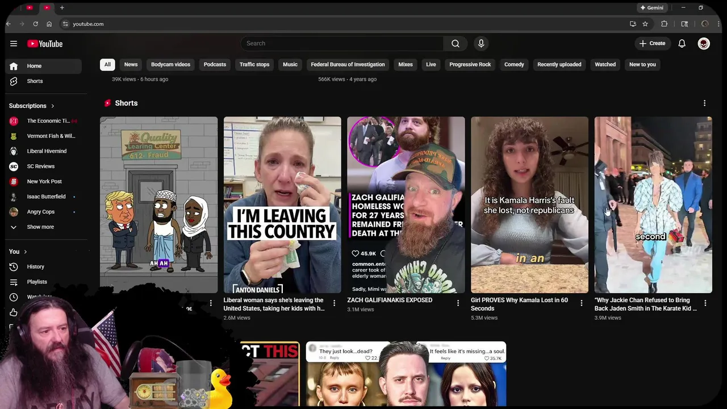The height and width of the screenshot is (409, 727).
Task: Open the Jackie Chan short thumbnail
Action: pos(653,204)
